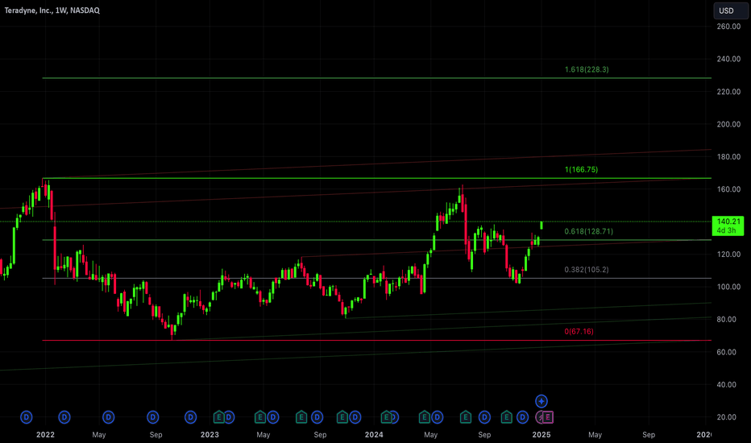The image size is (751, 443).
Task: Open the last dividend D marker before the 2023 earnings
Action: point(191,417)
